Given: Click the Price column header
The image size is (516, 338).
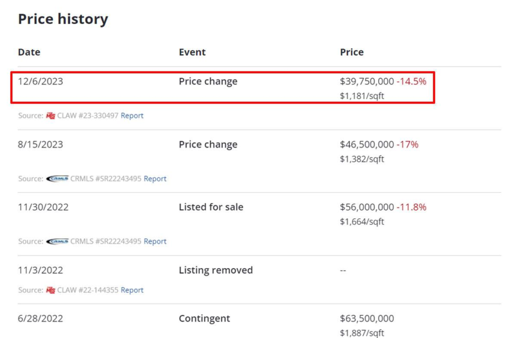Looking at the screenshot, I should point(352,52).
